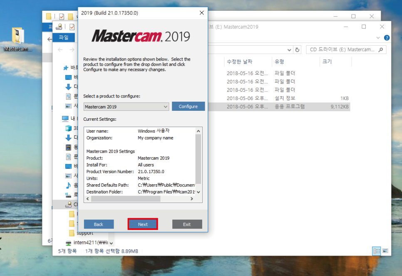This screenshot has height=276, width=402.
Task: Click the back arrow in front Explorer
Action: 60,50
